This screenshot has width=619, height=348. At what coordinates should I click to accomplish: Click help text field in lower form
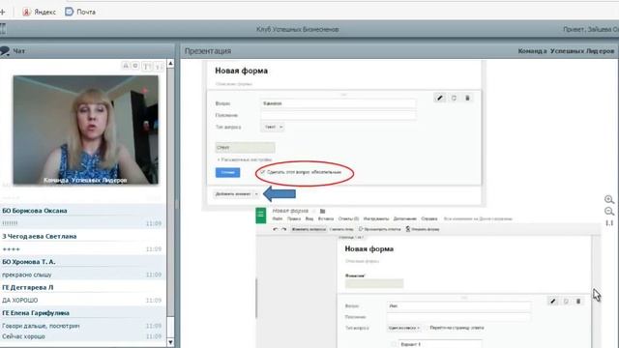458,317
